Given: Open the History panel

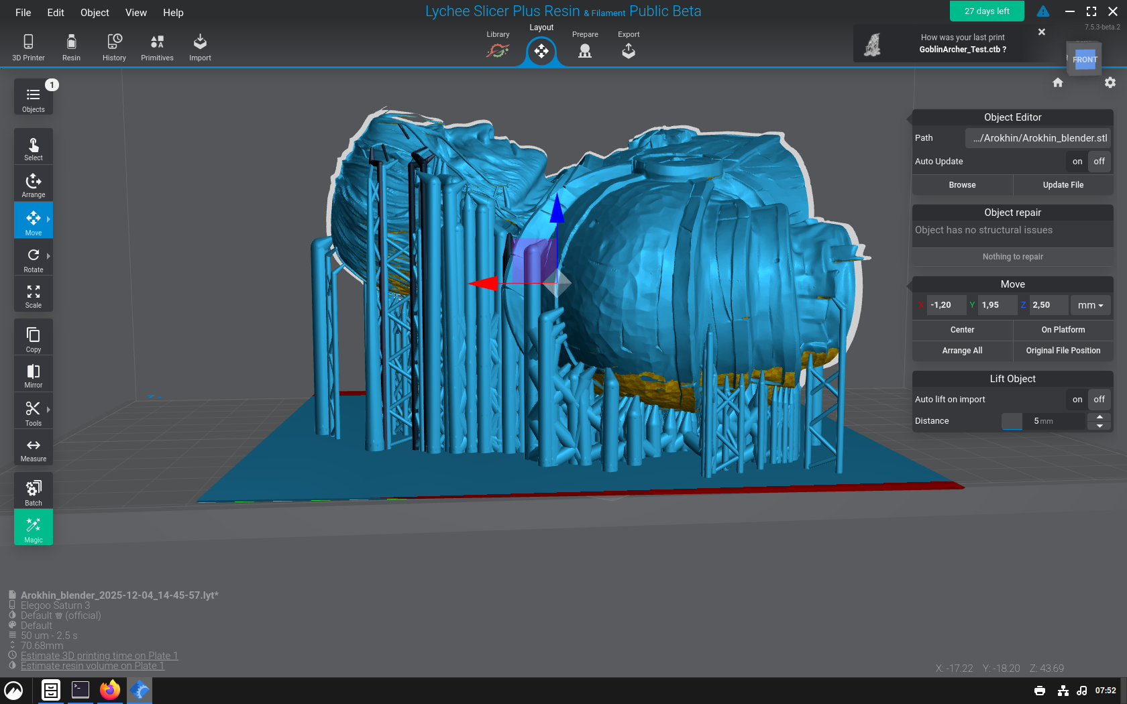Looking at the screenshot, I should point(114,47).
